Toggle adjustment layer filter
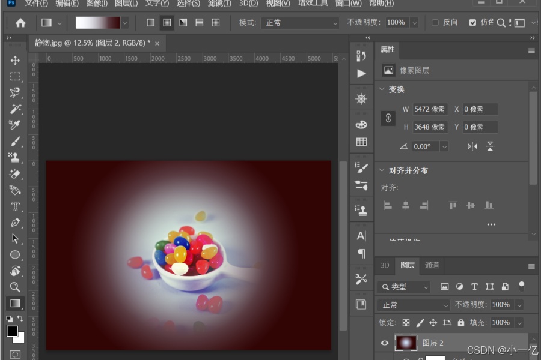The height and width of the screenshot is (360, 541). pyautogui.click(x=460, y=287)
